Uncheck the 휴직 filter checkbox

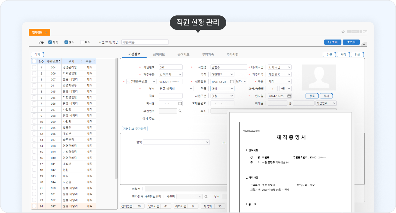(66, 42)
